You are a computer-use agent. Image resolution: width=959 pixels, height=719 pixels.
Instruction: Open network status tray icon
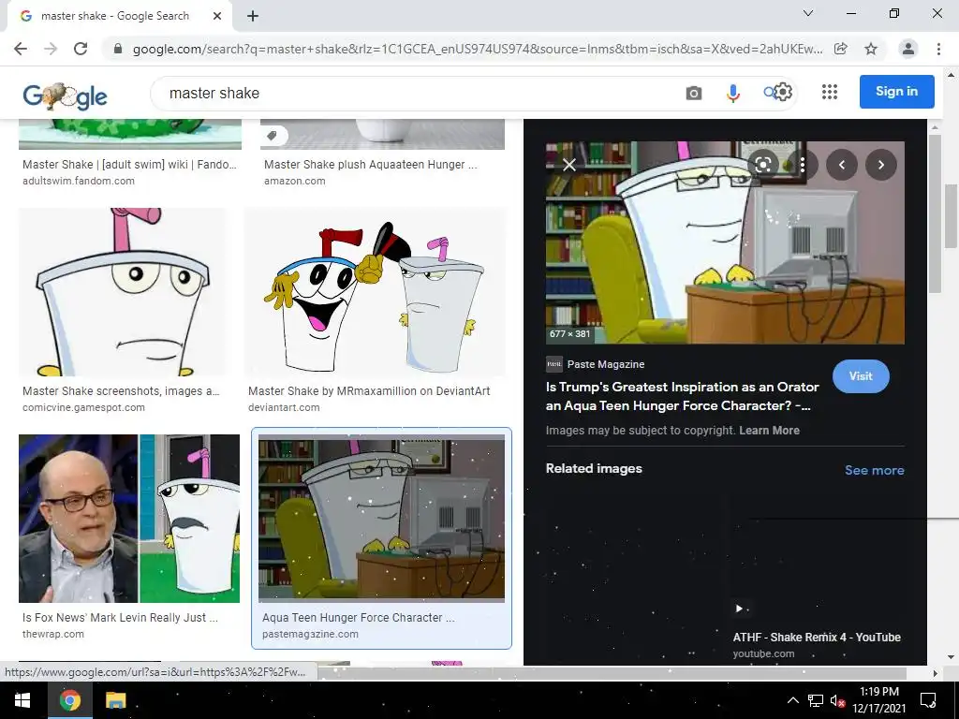click(x=816, y=700)
